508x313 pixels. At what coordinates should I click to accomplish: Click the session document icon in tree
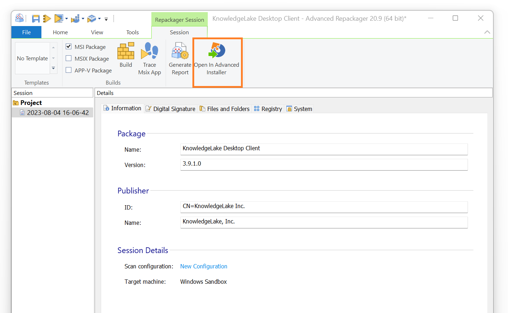(x=22, y=112)
